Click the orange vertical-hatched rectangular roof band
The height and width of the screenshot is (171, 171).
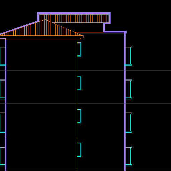pyautogui.click(x=74, y=18)
